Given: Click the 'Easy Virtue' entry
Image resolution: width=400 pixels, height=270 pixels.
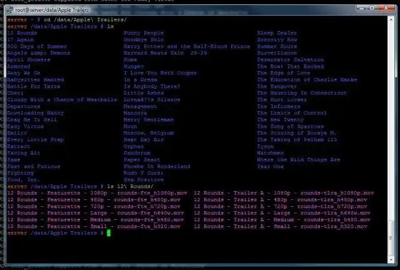Looking at the screenshot, I should click(25, 126).
